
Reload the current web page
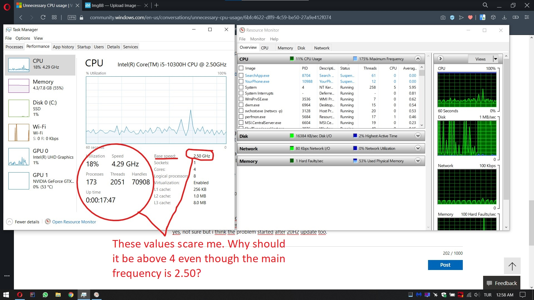[x=43, y=17]
